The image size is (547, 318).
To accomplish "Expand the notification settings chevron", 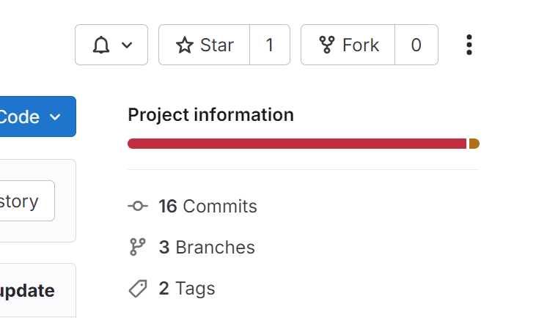I will pos(127,45).
